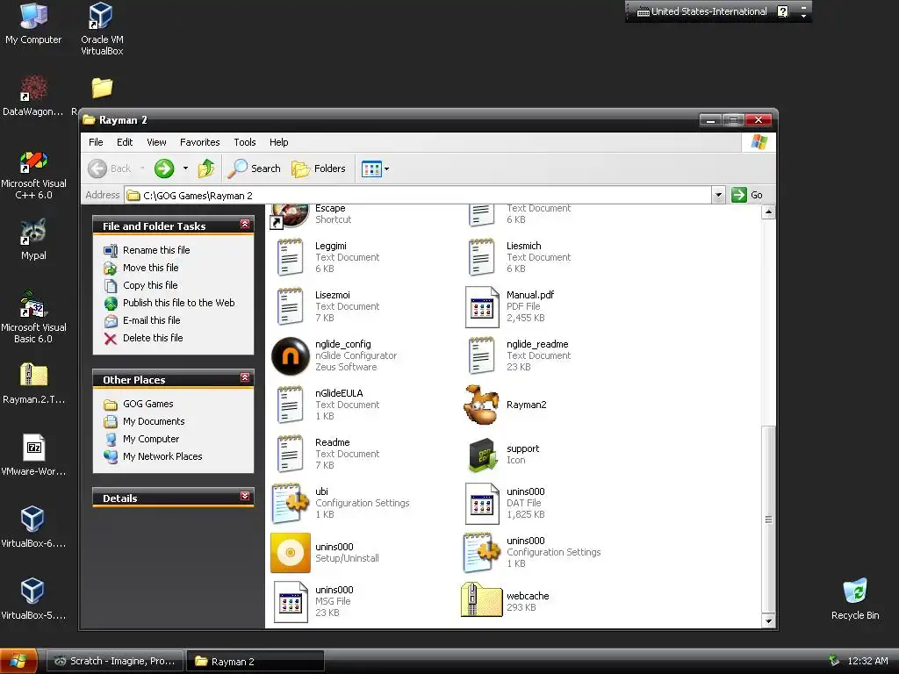899x674 pixels.
Task: Select the Rayman.2.T zipped file on desktop
Action: pyautogui.click(x=33, y=383)
